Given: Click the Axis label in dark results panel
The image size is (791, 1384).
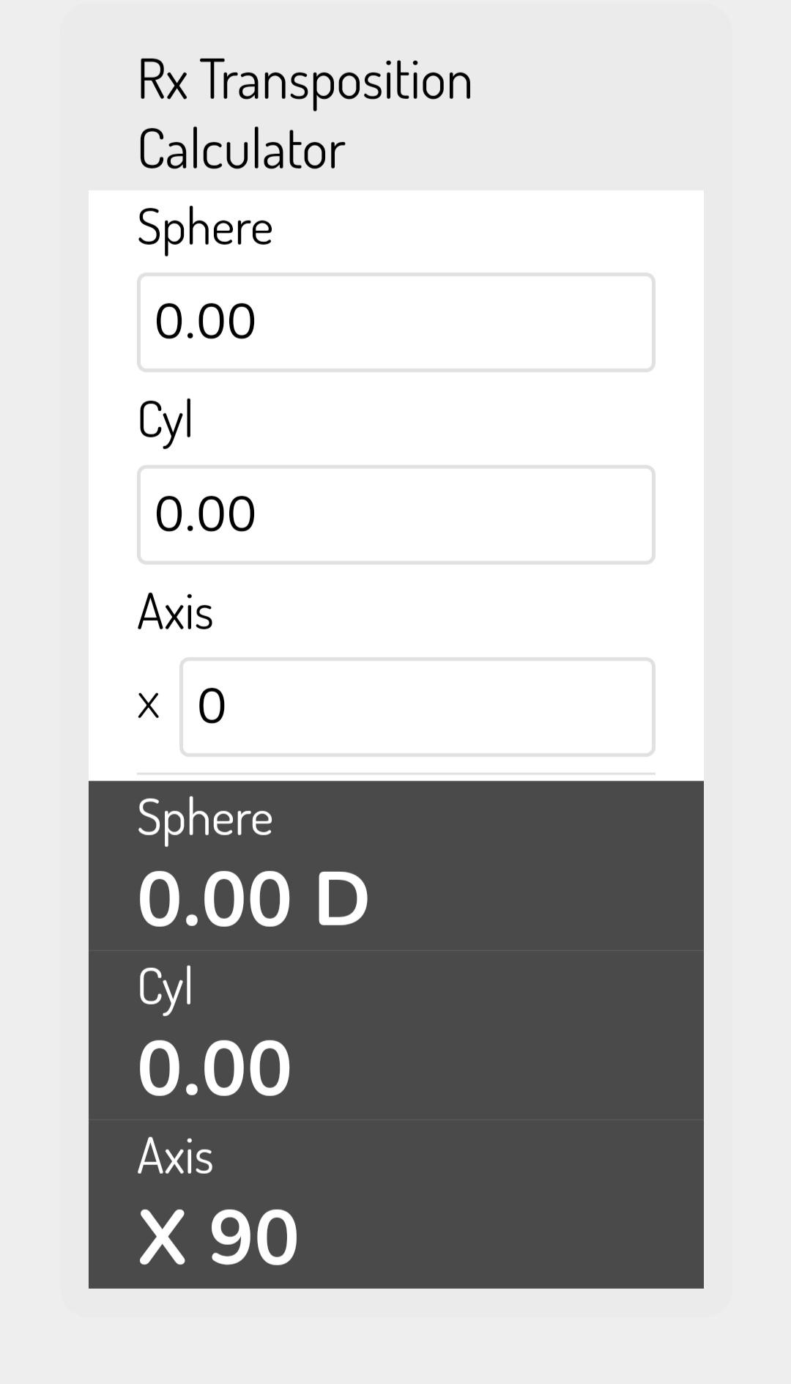Looking at the screenshot, I should 175,1157.
